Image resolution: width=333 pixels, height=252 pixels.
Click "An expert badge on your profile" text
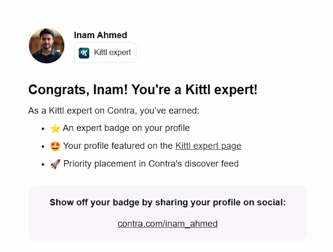(x=126, y=128)
